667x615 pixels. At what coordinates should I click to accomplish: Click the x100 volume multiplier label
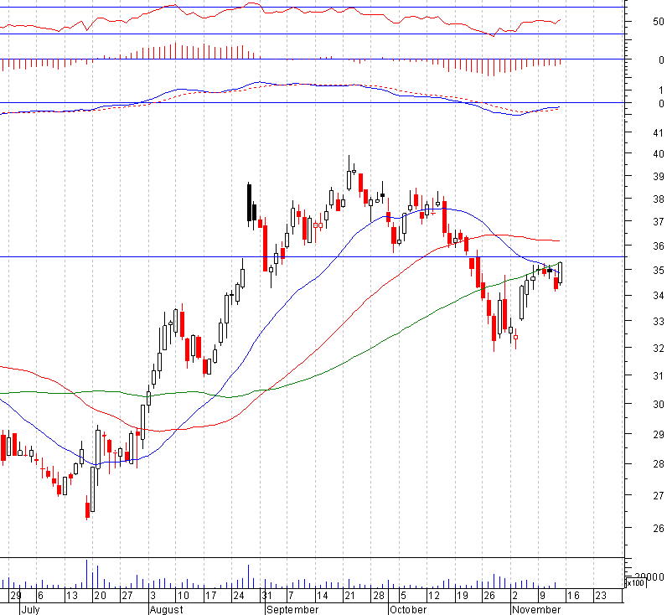click(636, 582)
